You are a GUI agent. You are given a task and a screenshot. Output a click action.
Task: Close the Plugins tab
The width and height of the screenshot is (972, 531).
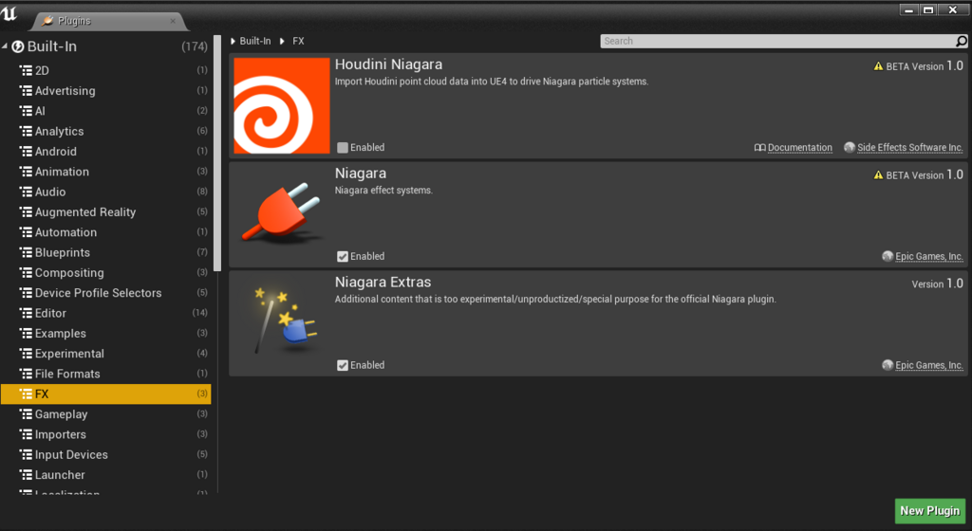pos(173,21)
